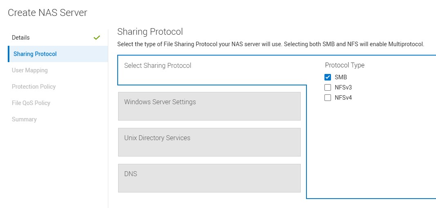This screenshot has height=208, width=436.
Task: Uncheck the SMB protocol checkbox
Action: pyautogui.click(x=327, y=77)
